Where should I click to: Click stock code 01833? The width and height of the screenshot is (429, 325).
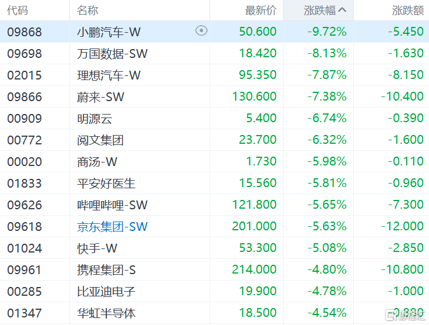25,184
